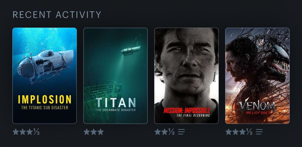
Task: Open the review icon beside Venom rating
Action: click(x=259, y=132)
